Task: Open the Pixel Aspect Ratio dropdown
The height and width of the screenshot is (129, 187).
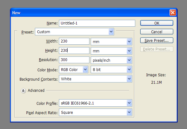Action: pos(95,112)
